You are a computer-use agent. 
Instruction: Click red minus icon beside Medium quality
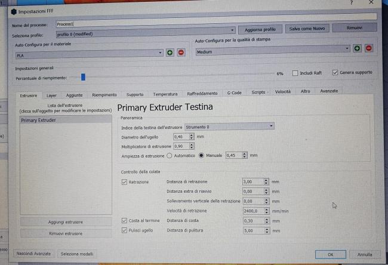[x=368, y=48]
